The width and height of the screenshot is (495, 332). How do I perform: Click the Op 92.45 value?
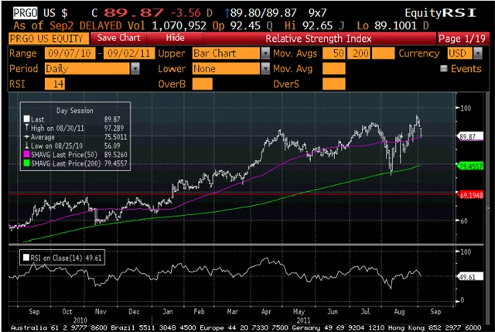pos(247,26)
